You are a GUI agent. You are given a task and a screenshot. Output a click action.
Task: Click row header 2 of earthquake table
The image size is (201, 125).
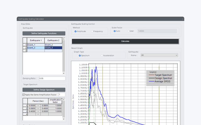click(x=25, y=48)
